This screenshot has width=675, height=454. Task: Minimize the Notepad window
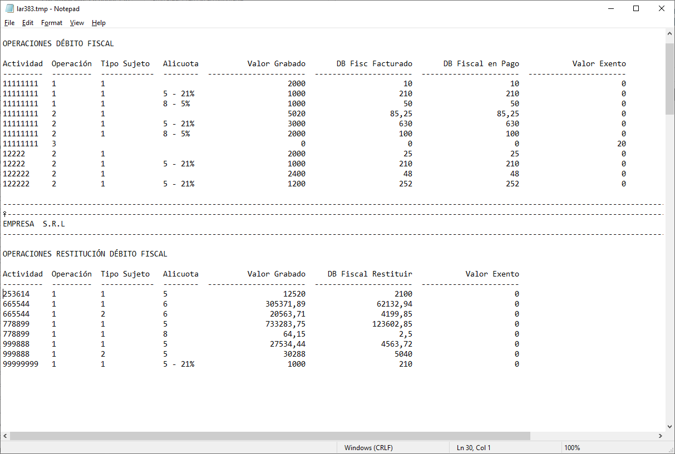coord(610,8)
